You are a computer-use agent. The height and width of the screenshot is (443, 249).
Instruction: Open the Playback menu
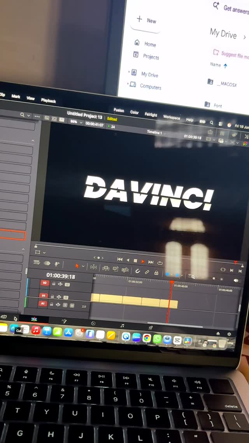pyautogui.click(x=49, y=100)
